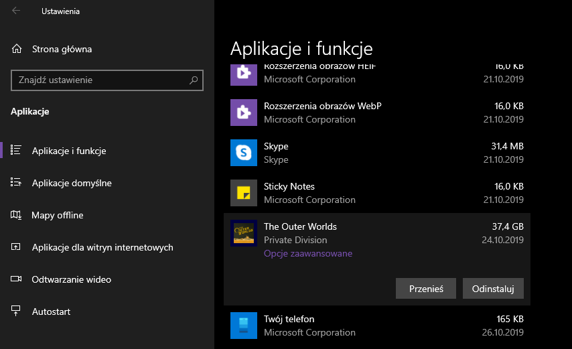Click the Private Division publisher text
Screen dimensions: 572x349
(295, 240)
